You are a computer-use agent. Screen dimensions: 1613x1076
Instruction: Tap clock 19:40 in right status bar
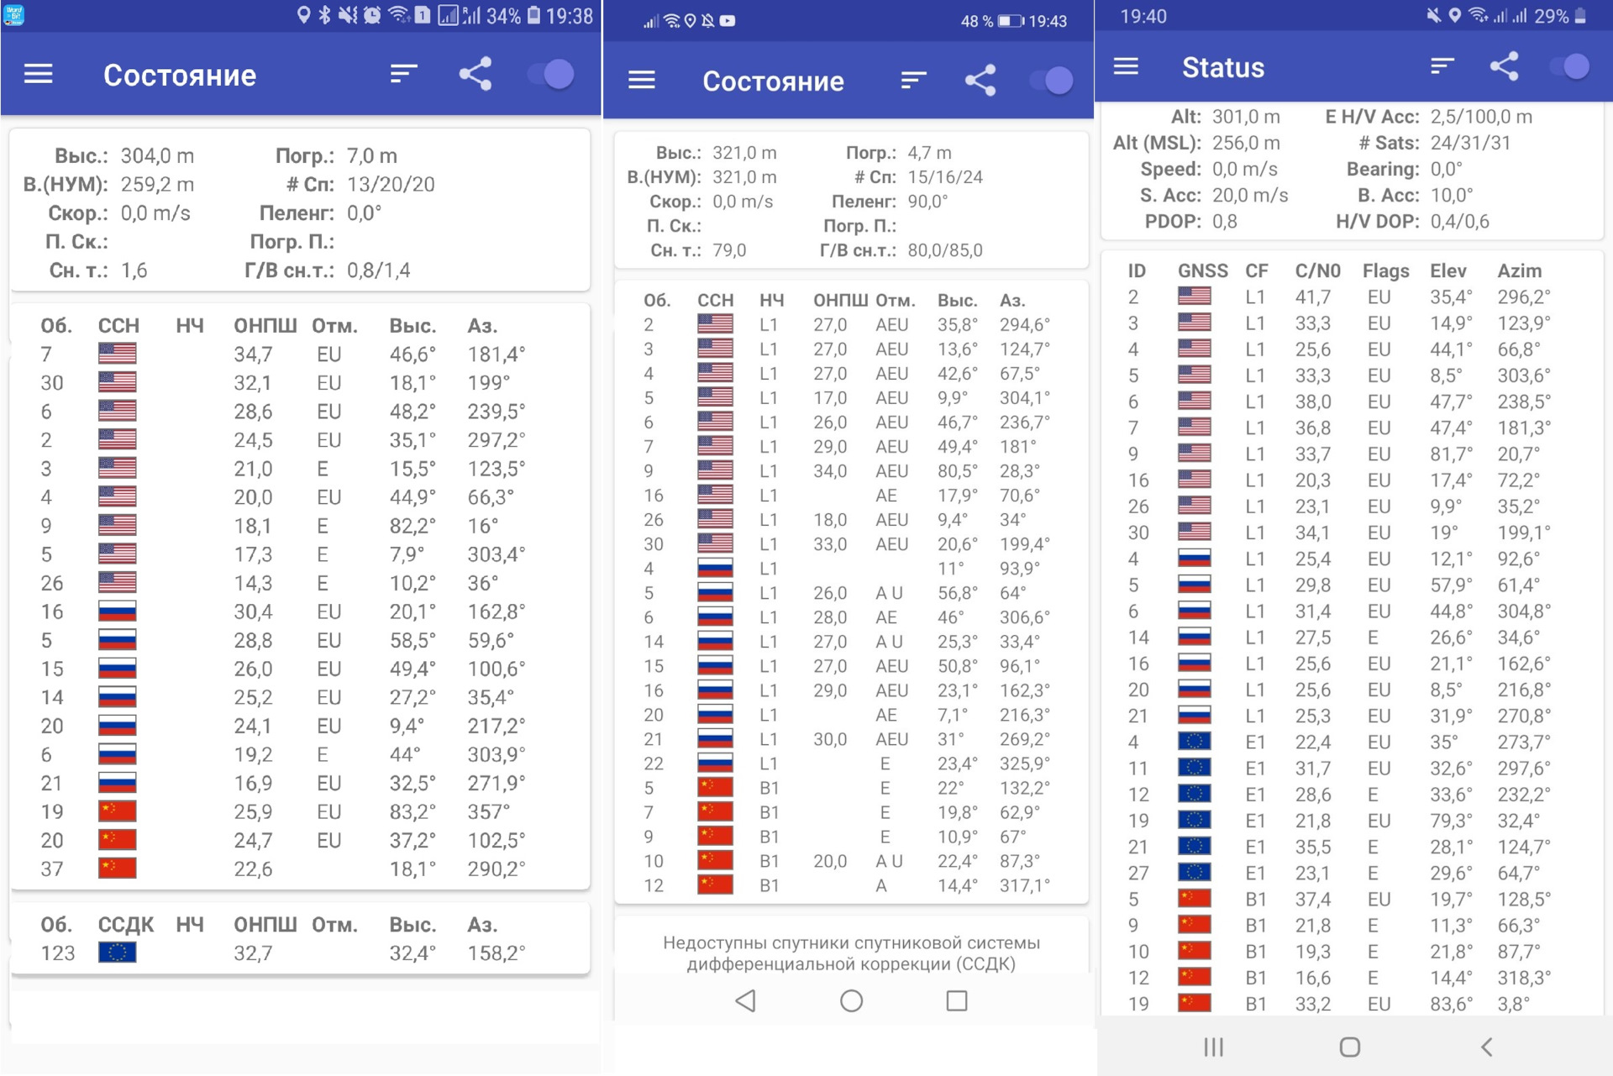pos(1143,15)
